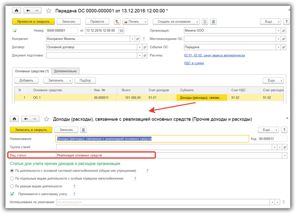Screen dimensions: 296x214
Task: Click the home icon in the Доходы (расходы) window
Action: tap(14, 119)
